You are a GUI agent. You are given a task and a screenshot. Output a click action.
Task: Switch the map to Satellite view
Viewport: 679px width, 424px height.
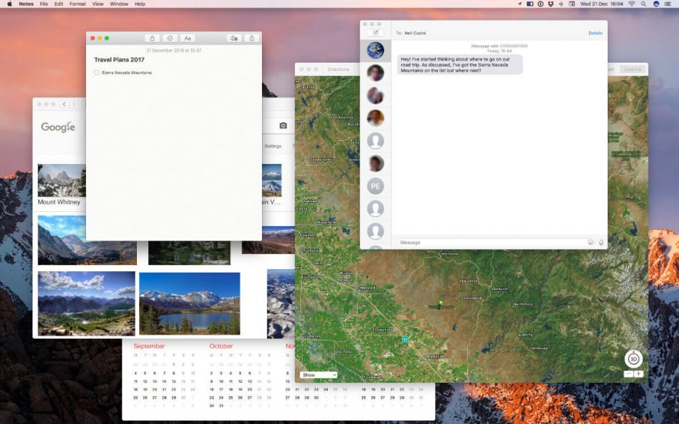click(632, 69)
